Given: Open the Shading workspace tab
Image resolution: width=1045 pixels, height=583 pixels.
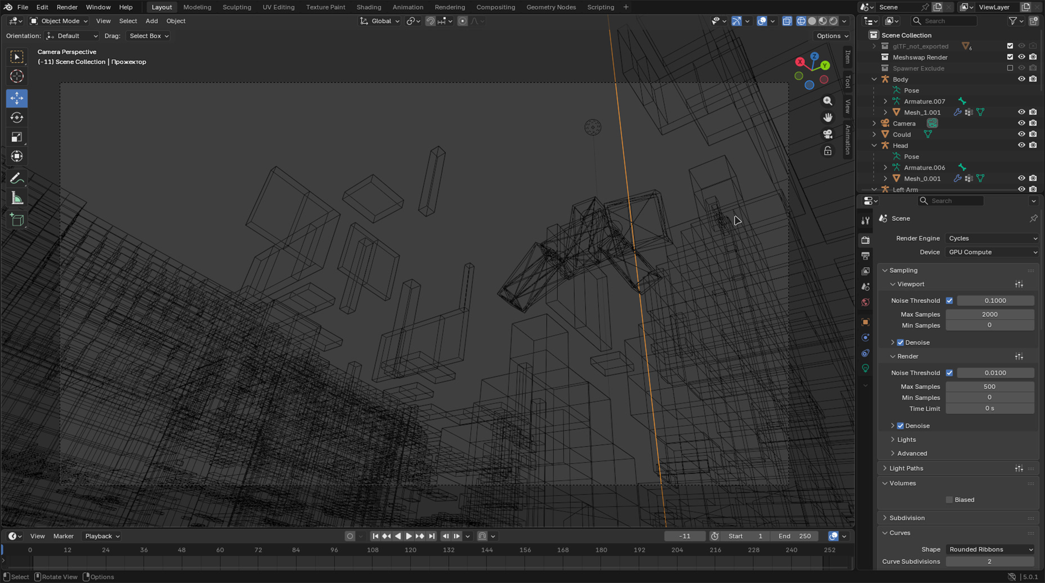Looking at the screenshot, I should 368,7.
